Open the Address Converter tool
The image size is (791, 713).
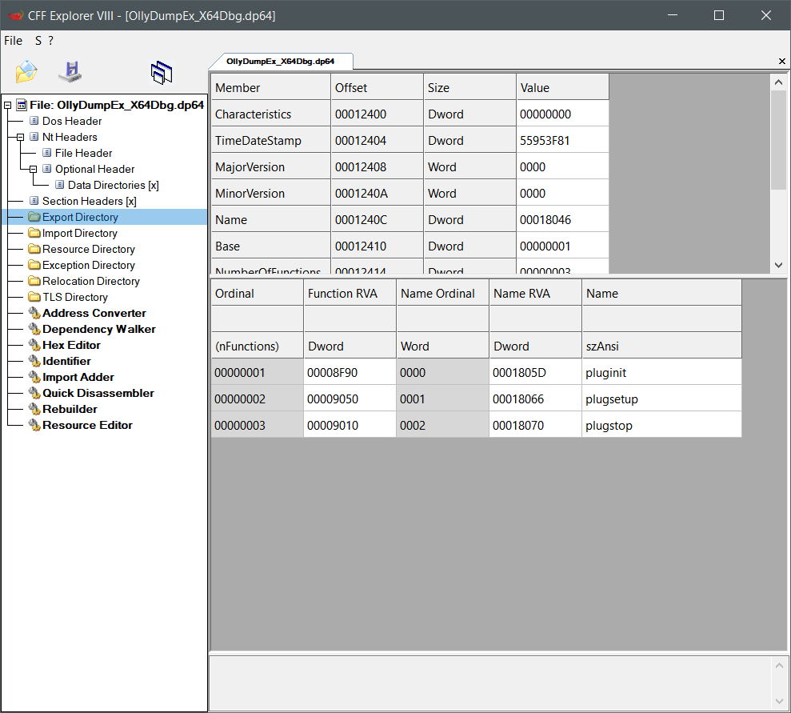pos(94,314)
